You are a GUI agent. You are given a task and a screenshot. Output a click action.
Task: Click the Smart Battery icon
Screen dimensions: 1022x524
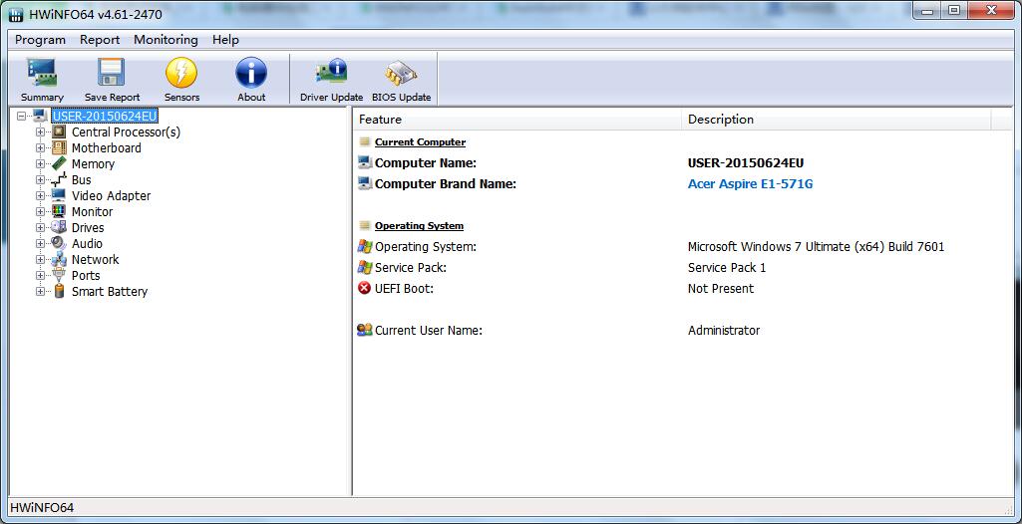click(59, 291)
